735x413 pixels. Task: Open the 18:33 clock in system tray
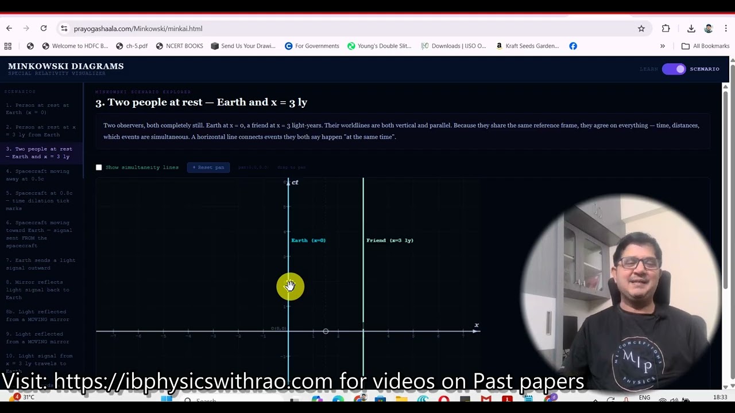pos(720,398)
